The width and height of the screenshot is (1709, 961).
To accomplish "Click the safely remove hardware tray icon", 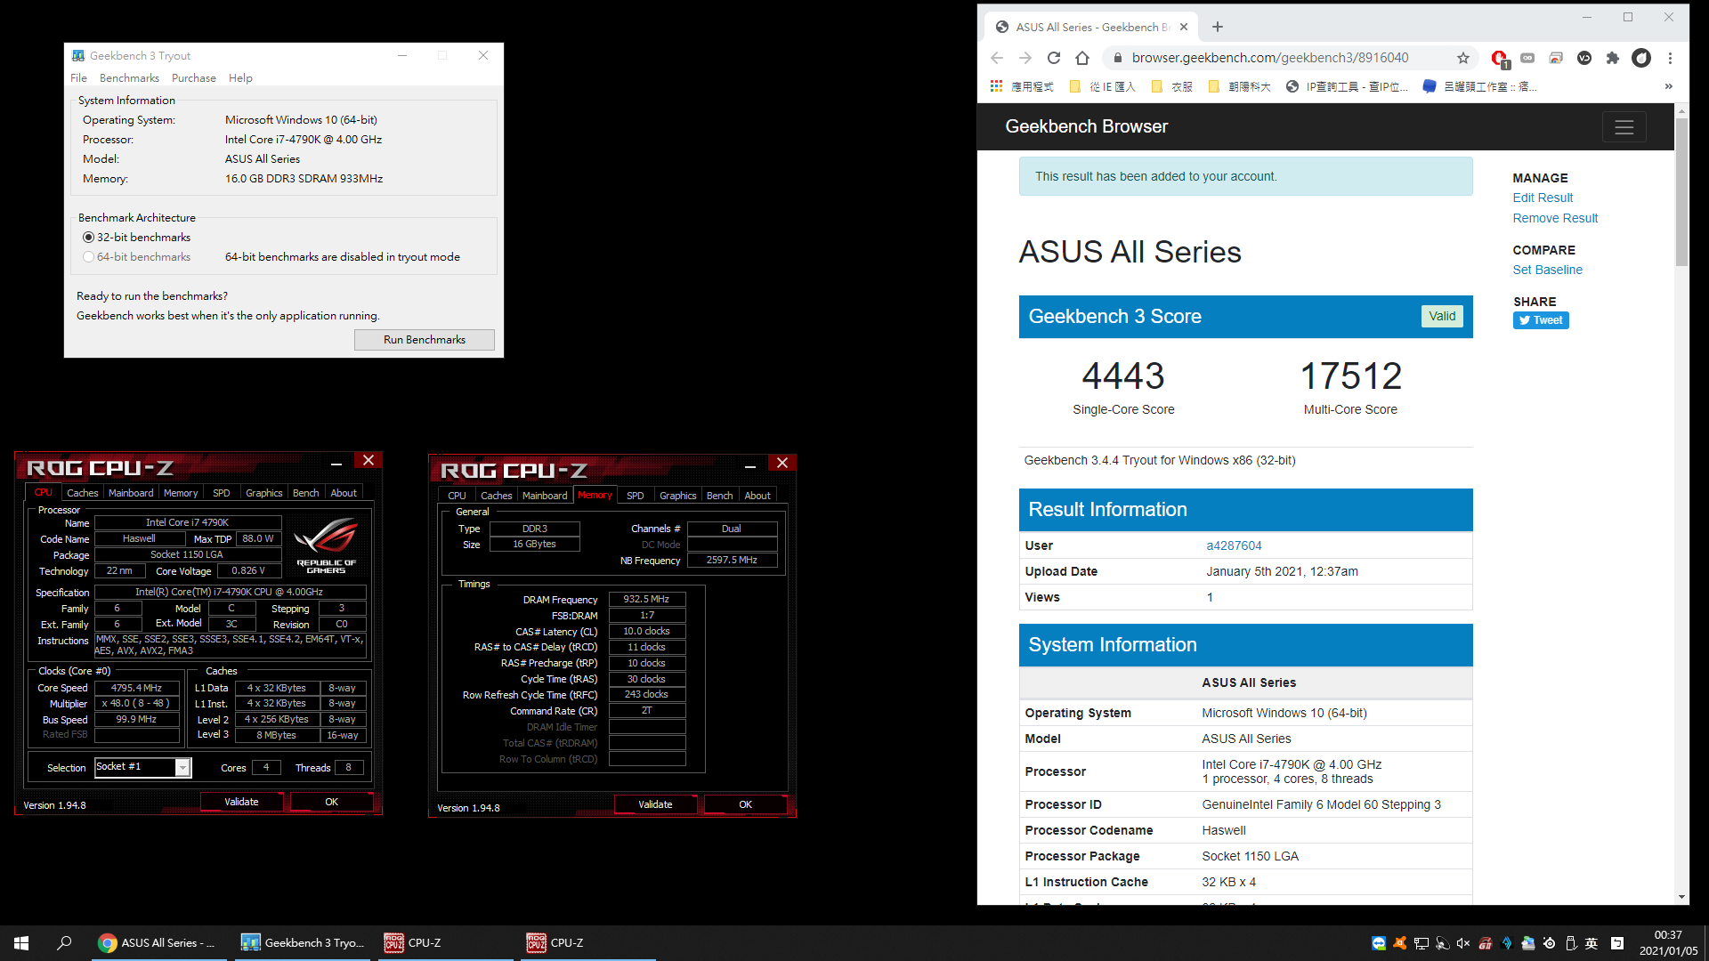I will (1571, 943).
